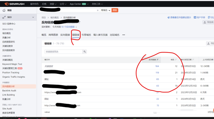This screenshot has height=119, width=214.
Task: Click the orange 搜索 button
Action: click(x=115, y=10)
